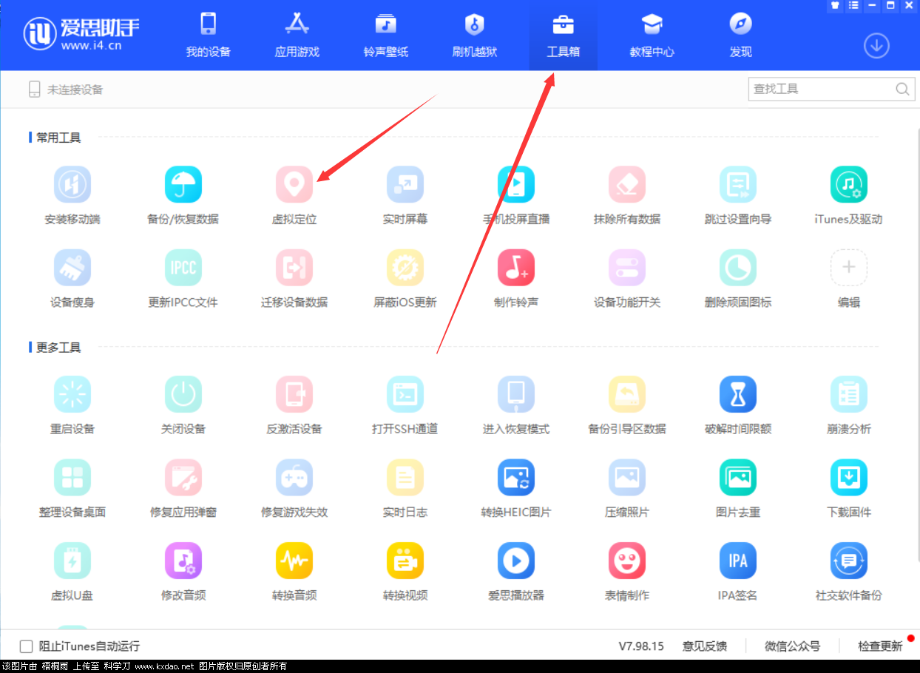Switch to 刷机越狱 tab

click(475, 35)
